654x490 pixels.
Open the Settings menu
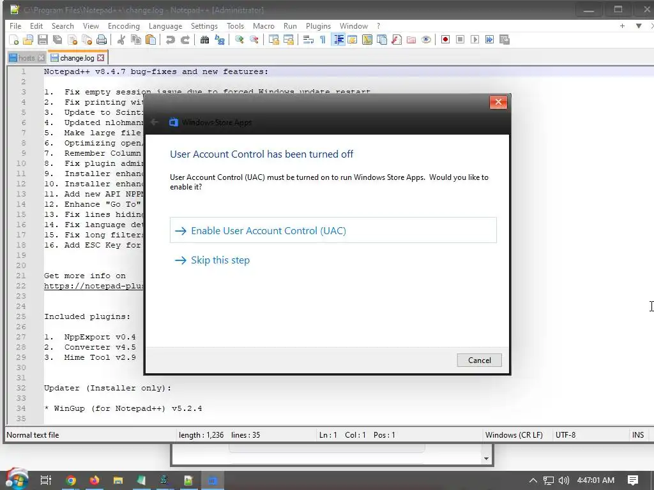pos(204,26)
